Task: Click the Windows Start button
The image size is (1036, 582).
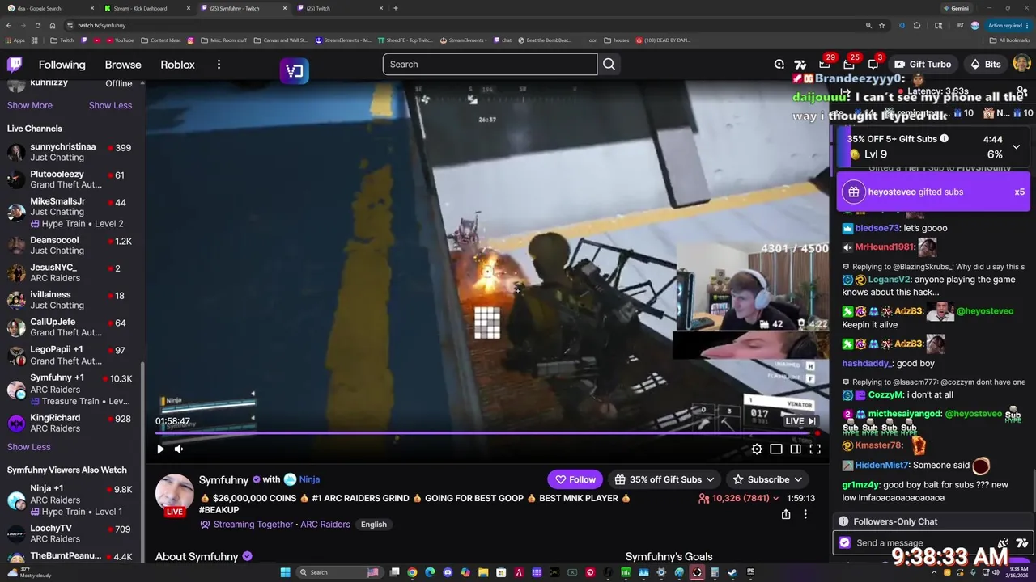Action: [x=285, y=572]
